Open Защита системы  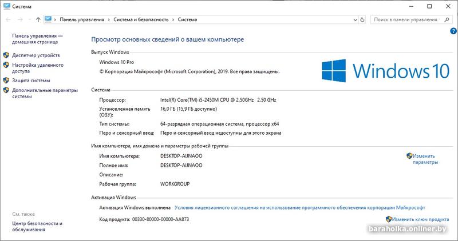coord(31,81)
